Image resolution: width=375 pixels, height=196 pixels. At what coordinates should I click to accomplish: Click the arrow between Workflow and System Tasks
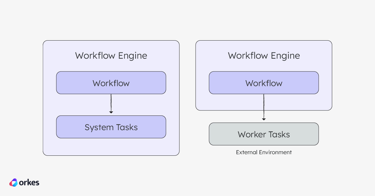click(x=111, y=105)
